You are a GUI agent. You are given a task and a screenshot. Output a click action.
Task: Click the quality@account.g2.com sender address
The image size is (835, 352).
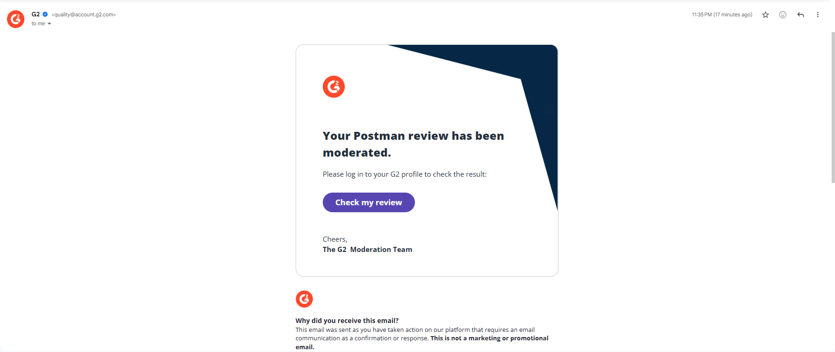point(84,15)
